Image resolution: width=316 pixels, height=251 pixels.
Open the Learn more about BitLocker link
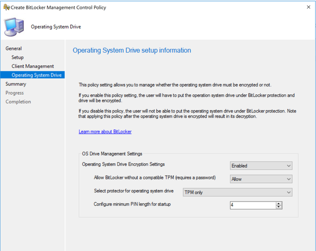(105, 132)
